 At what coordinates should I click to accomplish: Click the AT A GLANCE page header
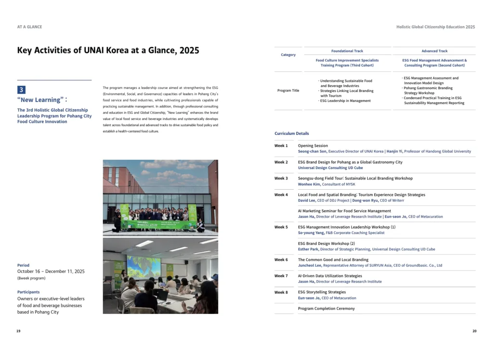(x=29, y=27)
